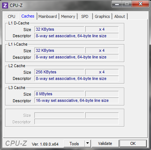Minimize the CPU-Z window
151x150 pixels.
(x=117, y=4)
